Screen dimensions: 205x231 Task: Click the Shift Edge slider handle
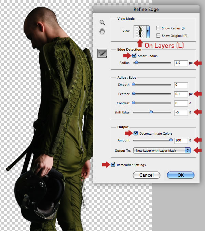click(151, 111)
